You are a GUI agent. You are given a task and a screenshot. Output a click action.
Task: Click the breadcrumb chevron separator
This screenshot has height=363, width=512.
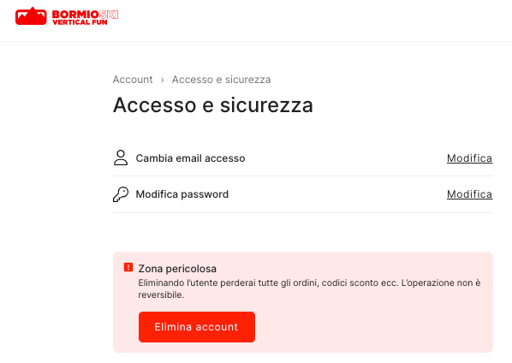pyautogui.click(x=163, y=80)
